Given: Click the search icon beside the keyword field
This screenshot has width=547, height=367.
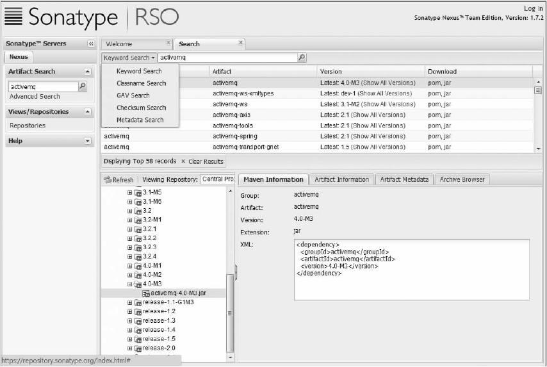Looking at the screenshot, I should coord(302,58).
